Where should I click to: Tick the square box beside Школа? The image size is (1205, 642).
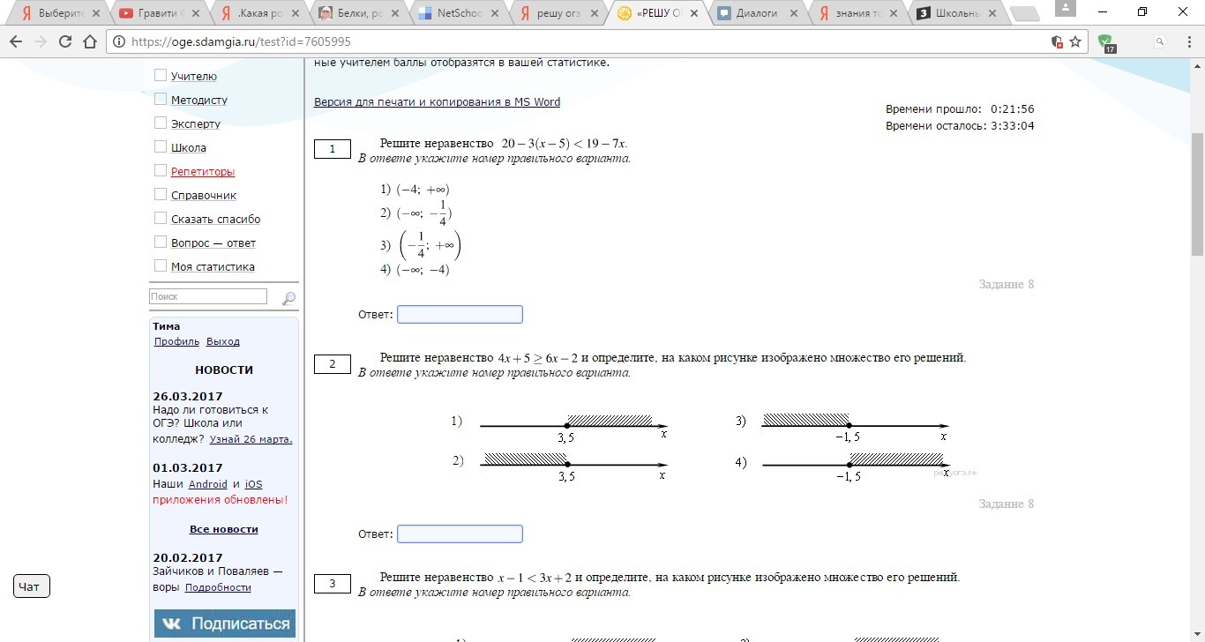(161, 147)
